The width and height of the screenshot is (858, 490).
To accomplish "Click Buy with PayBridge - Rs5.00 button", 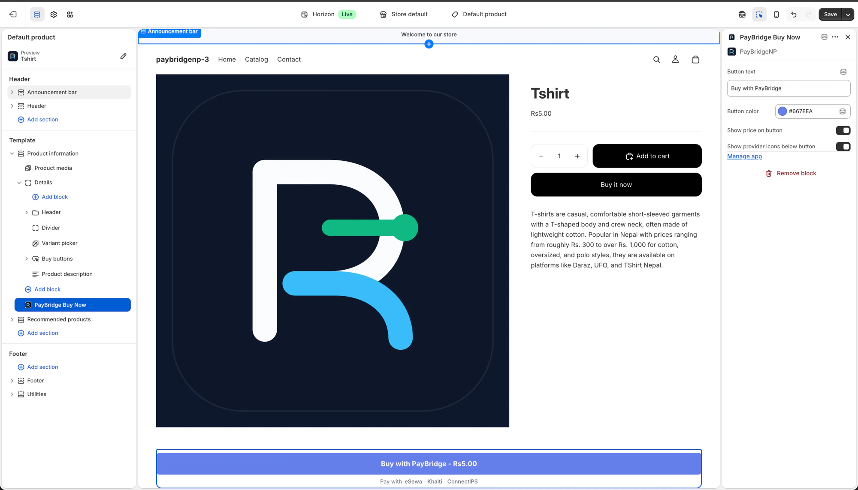I will [429, 463].
